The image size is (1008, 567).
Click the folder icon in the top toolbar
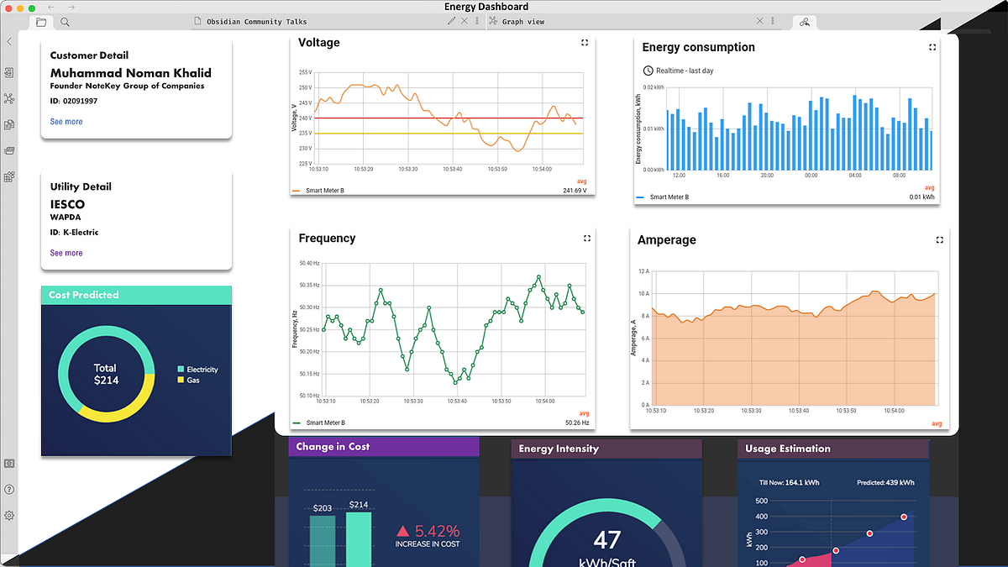[x=40, y=23]
